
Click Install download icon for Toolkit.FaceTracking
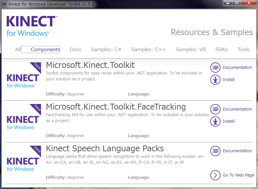215,121
